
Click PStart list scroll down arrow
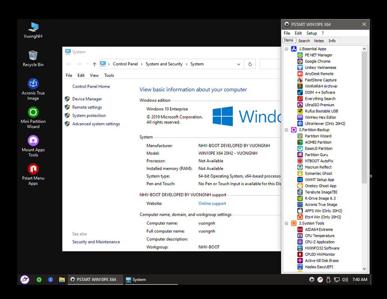click(364, 269)
